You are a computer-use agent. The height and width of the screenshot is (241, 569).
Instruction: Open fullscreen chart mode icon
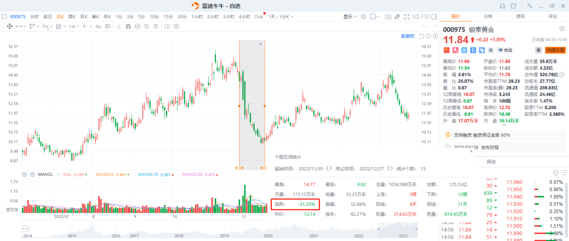[406, 17]
